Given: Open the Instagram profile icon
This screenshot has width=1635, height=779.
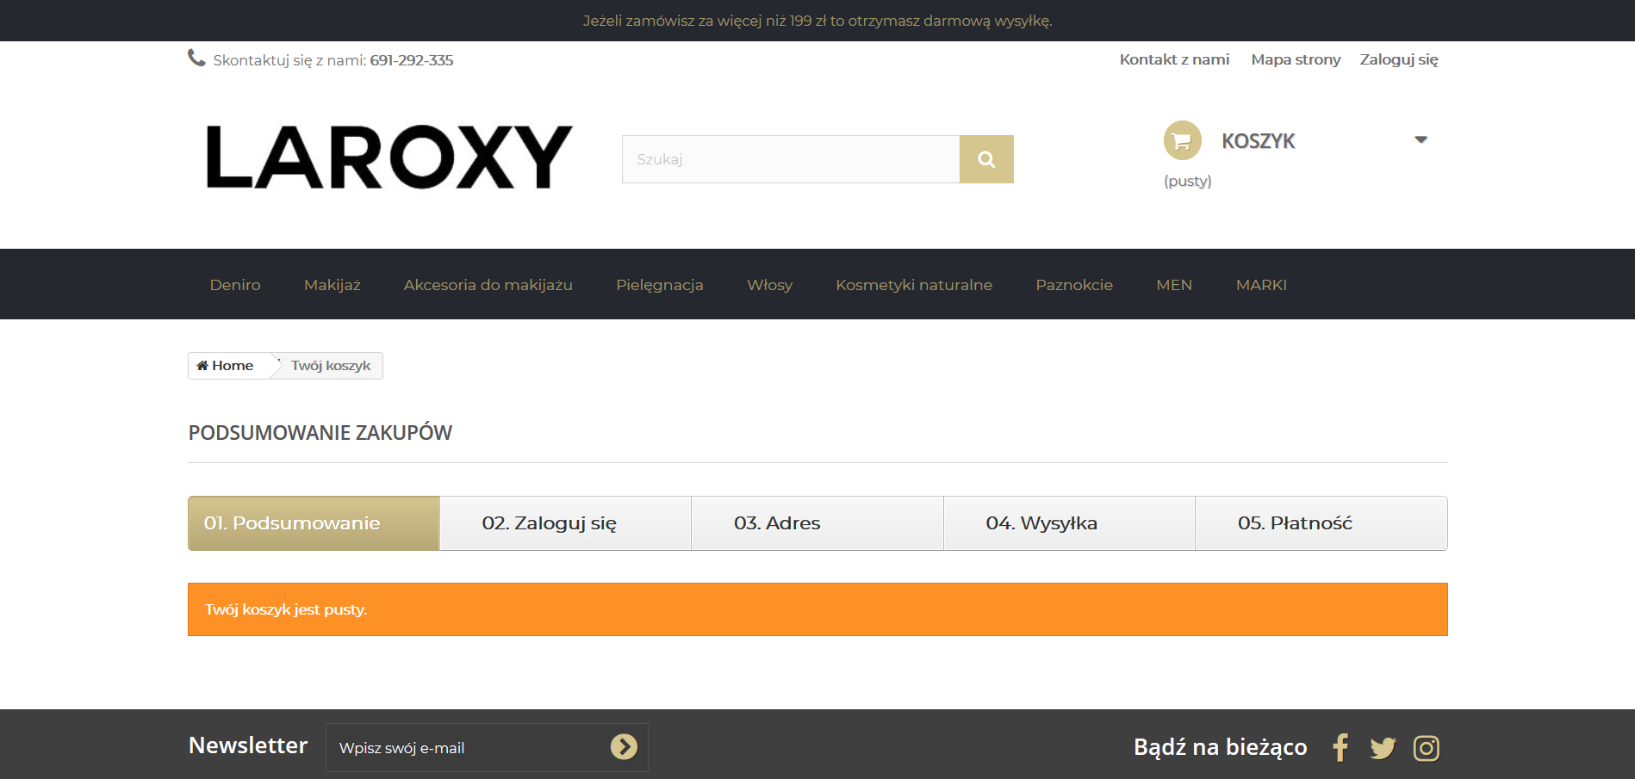Looking at the screenshot, I should (x=1427, y=748).
